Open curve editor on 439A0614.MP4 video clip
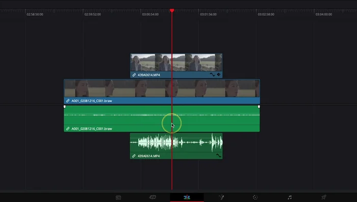Image resolution: width=357 pixels, height=202 pixels. (212, 74)
